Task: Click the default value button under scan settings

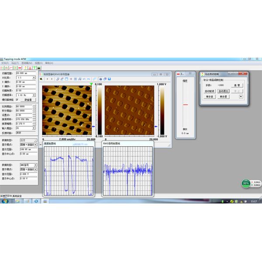Action: coord(28,100)
